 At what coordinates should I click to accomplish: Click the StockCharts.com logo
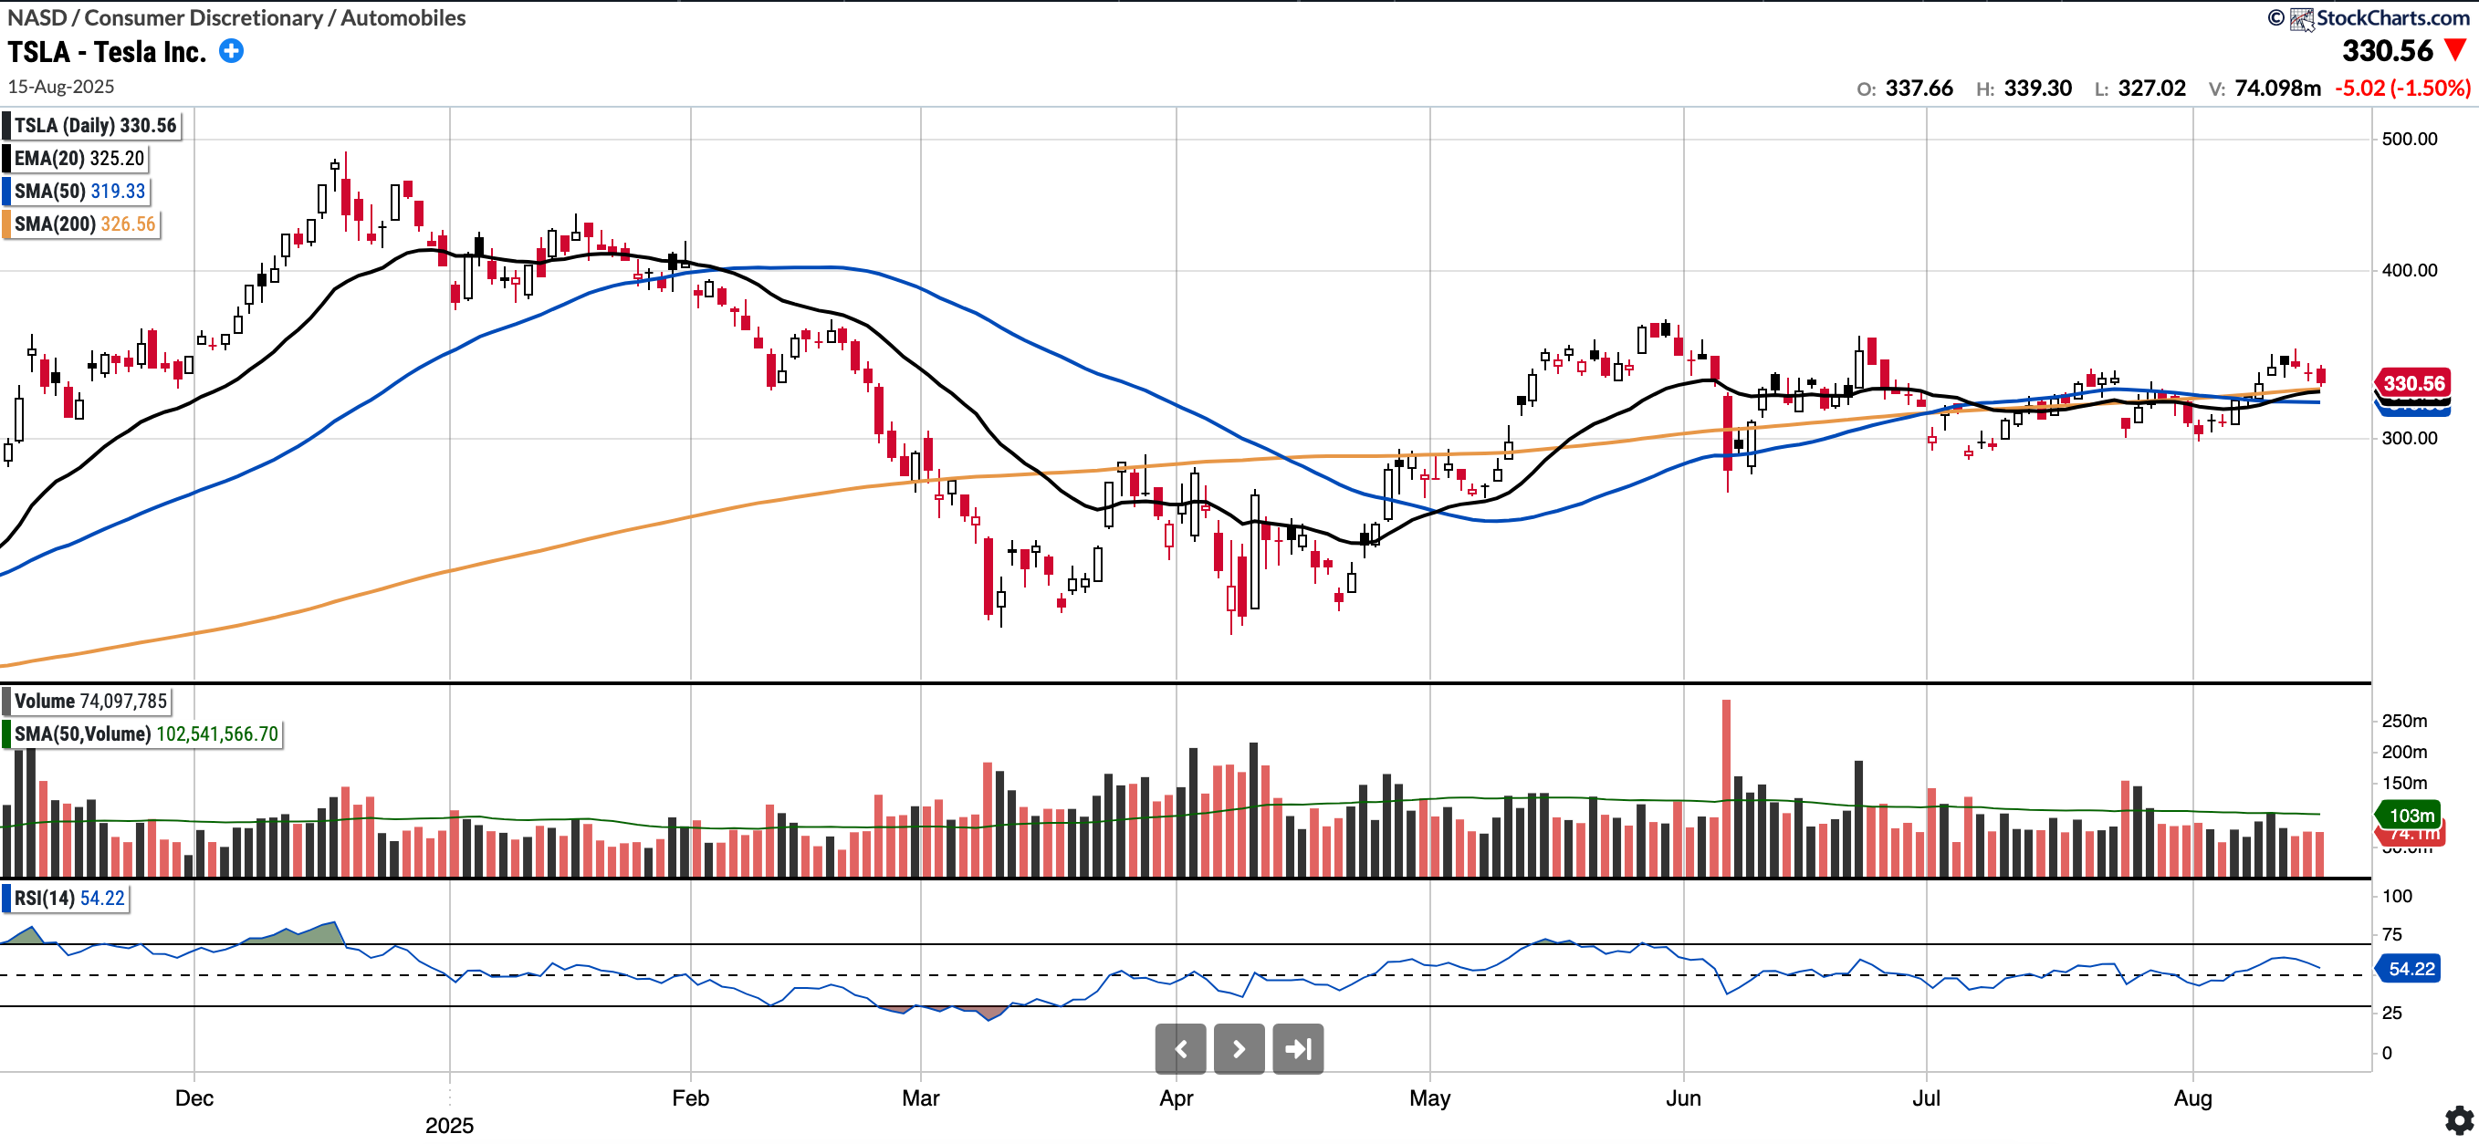[2379, 17]
